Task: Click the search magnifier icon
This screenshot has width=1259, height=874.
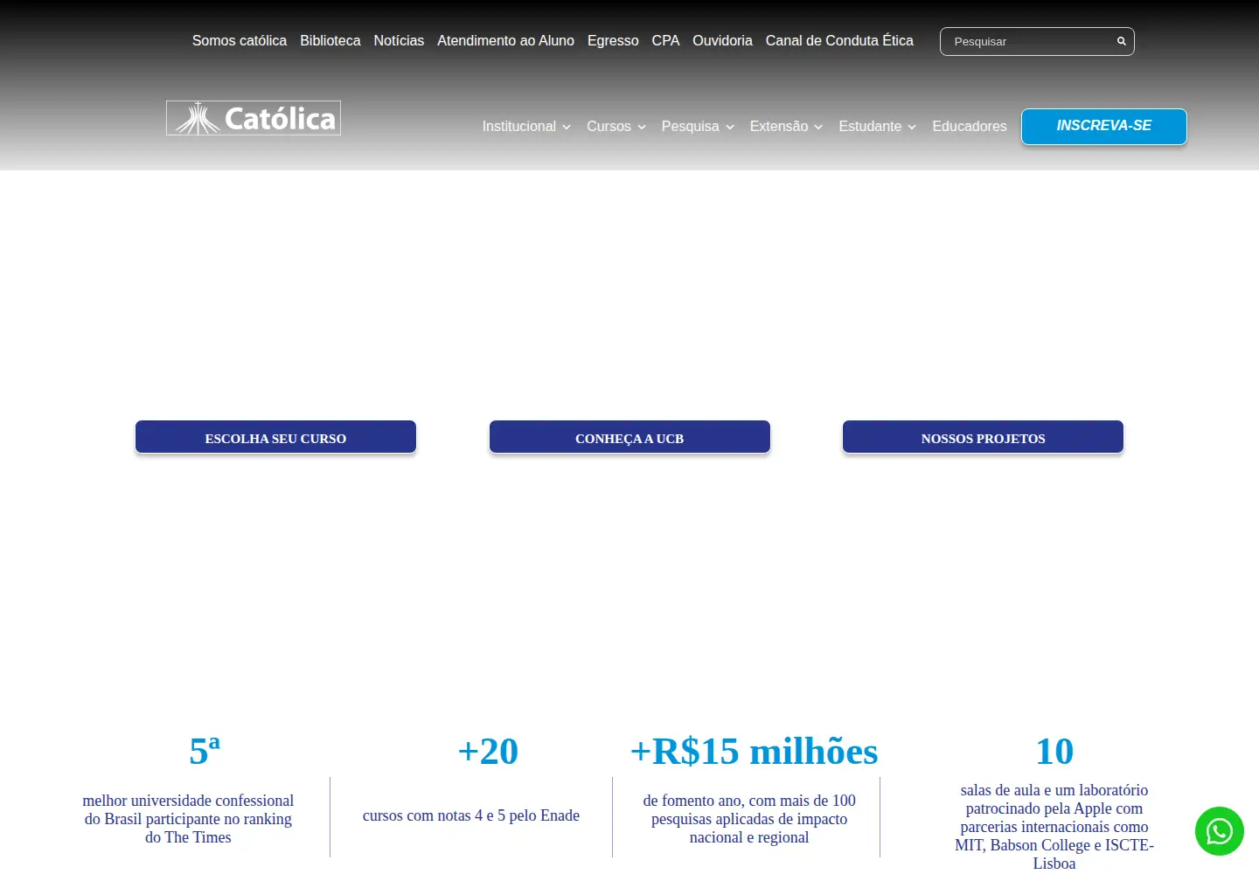Action: point(1121,41)
